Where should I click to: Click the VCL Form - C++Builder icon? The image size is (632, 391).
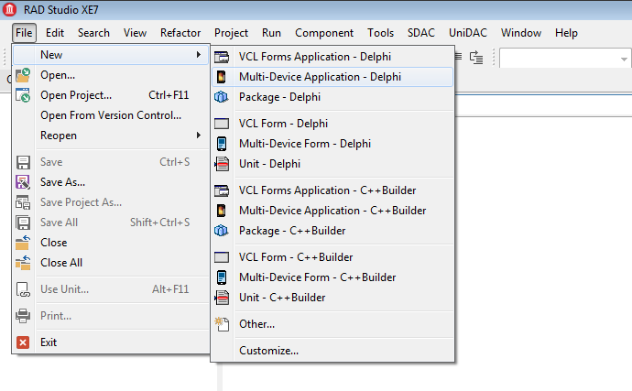(222, 257)
